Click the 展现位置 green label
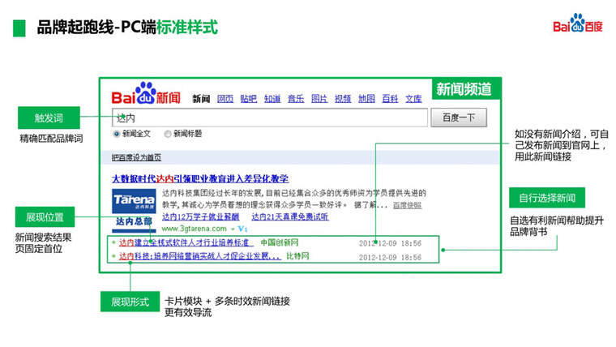616x347 pixels. 45,217
